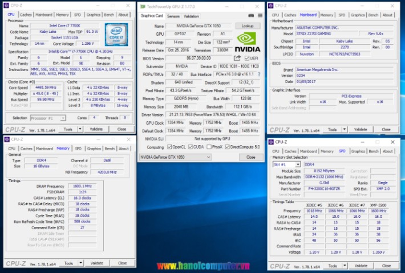Click the XMP-3200 column header
The height and width of the screenshot is (273, 405).
(x=378, y=205)
